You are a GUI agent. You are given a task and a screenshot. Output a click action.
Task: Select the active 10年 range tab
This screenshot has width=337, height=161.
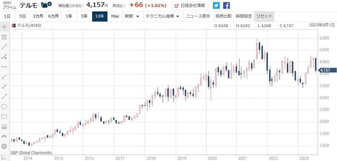100,16
